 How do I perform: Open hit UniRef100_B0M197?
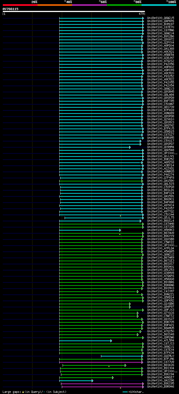point(161,24)
